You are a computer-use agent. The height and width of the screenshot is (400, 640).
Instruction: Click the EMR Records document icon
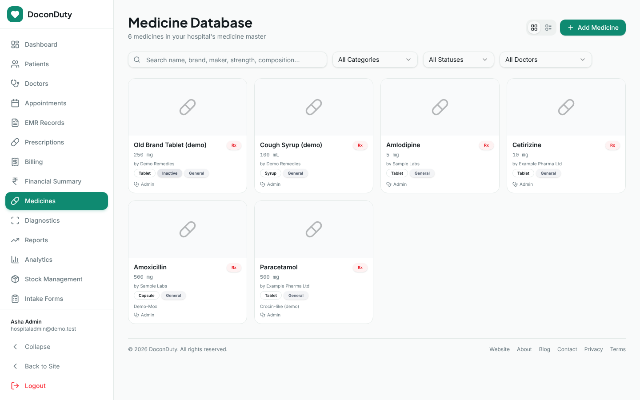coord(15,123)
